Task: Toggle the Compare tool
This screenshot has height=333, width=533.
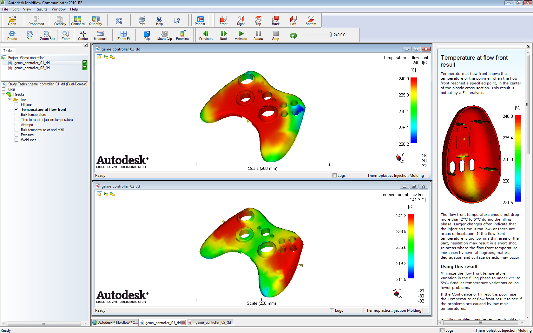Action: point(78,21)
